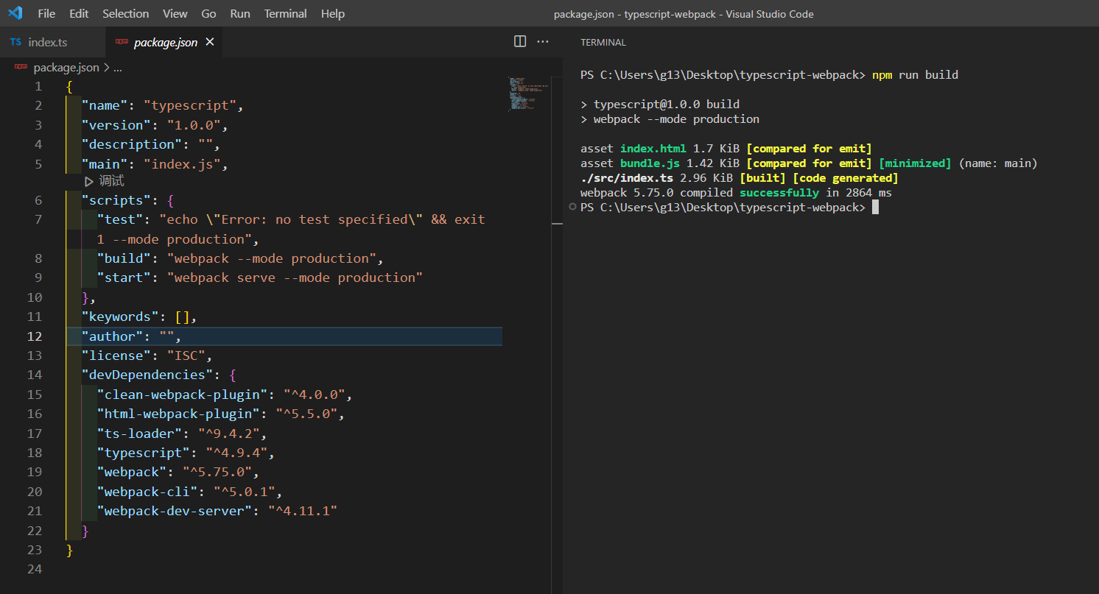Image resolution: width=1099 pixels, height=594 pixels.
Task: Click the "1.0.0" version value
Action: (x=194, y=125)
